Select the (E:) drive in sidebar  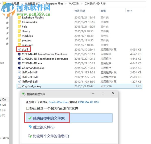pyautogui.click(x=3, y=110)
